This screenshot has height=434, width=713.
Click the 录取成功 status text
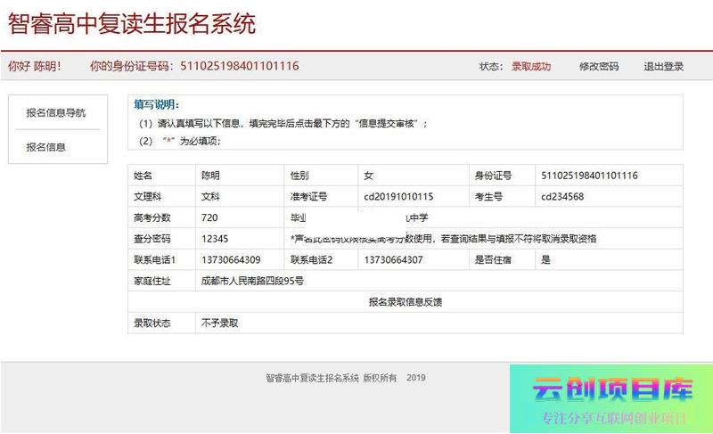(530, 67)
